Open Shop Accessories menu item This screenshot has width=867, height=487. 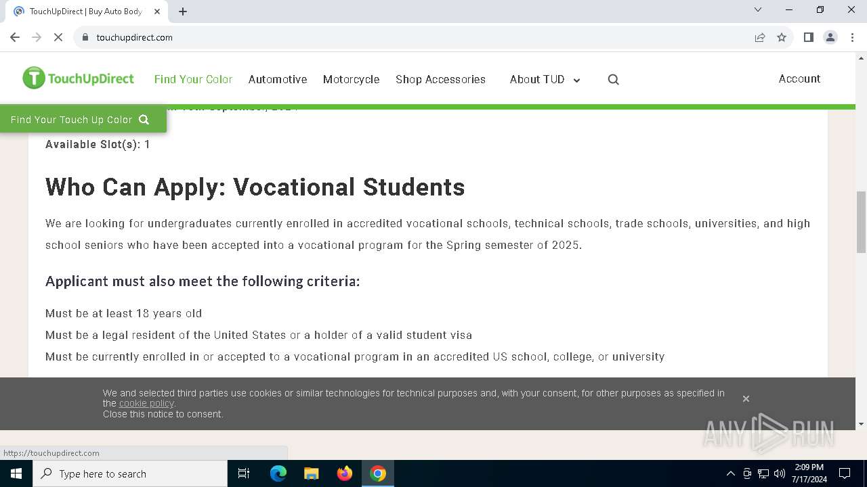pyautogui.click(x=440, y=79)
